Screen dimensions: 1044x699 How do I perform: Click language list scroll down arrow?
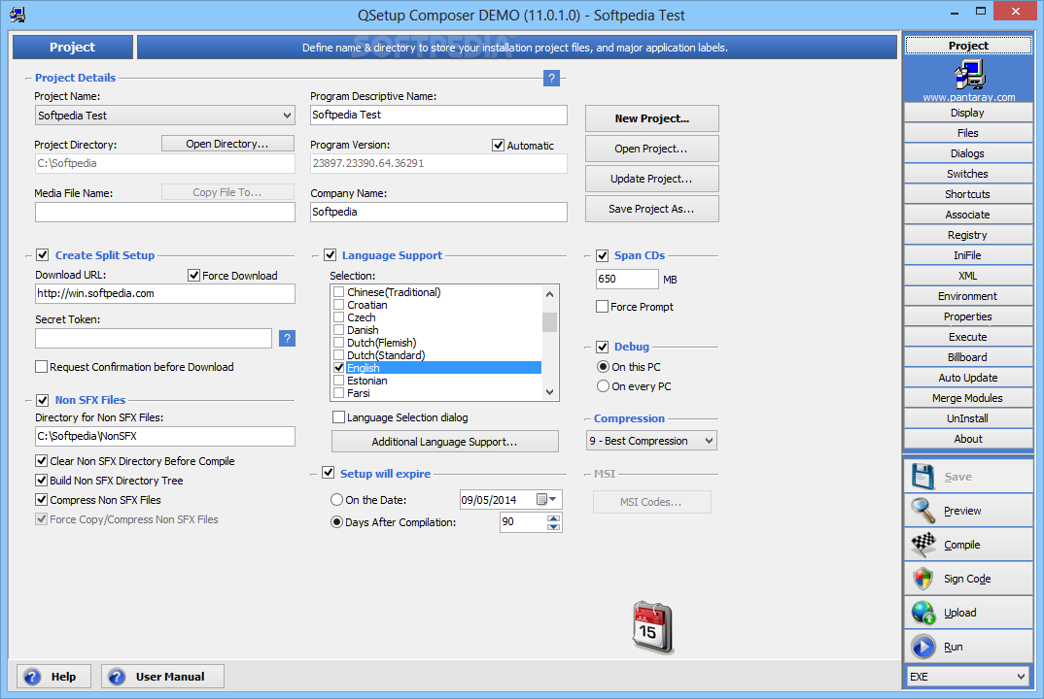coord(549,392)
